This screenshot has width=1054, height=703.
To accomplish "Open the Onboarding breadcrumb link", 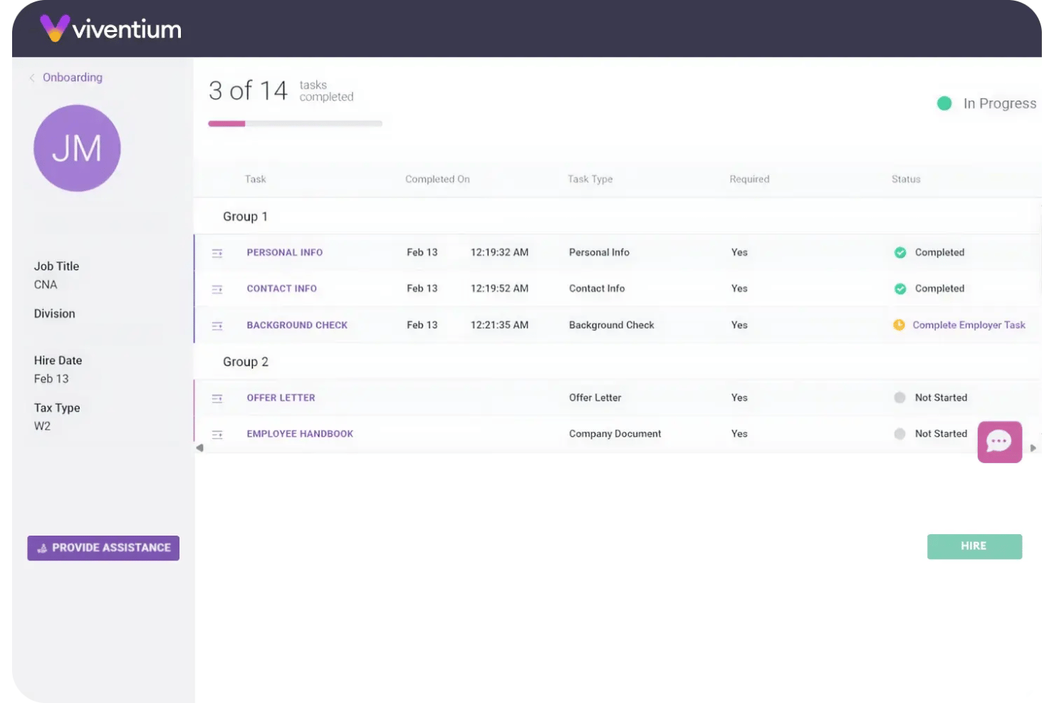I will (x=73, y=77).
